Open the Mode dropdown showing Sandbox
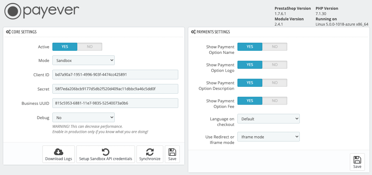 coord(84,61)
